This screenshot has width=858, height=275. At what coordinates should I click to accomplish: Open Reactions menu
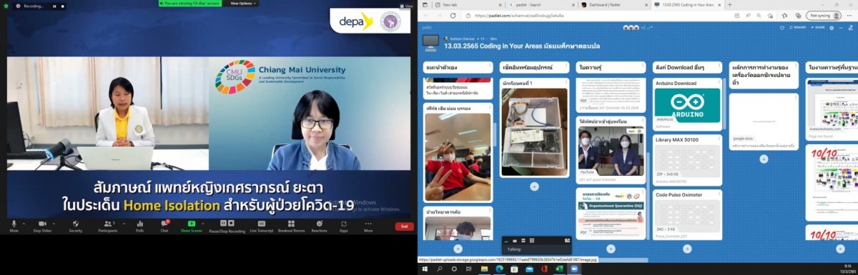point(319,226)
